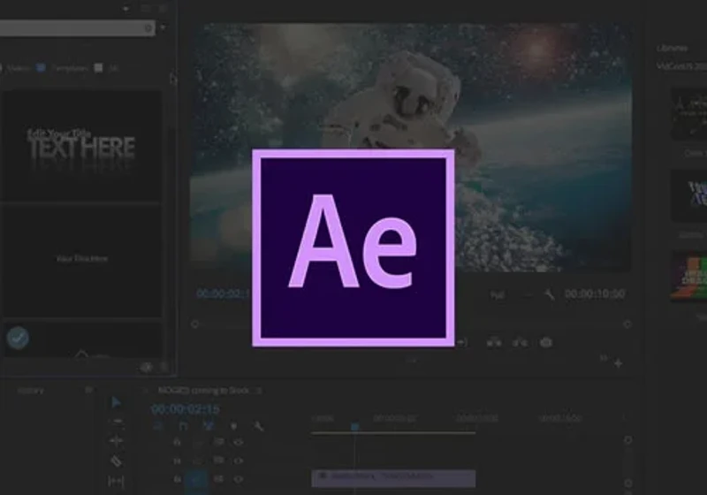Click the blue timeline playhead marker
This screenshot has height=495, width=707.
pyautogui.click(x=355, y=426)
